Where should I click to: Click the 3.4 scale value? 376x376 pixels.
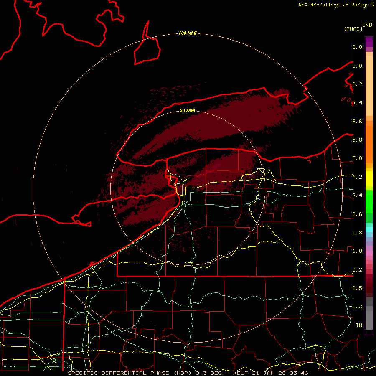(357, 196)
